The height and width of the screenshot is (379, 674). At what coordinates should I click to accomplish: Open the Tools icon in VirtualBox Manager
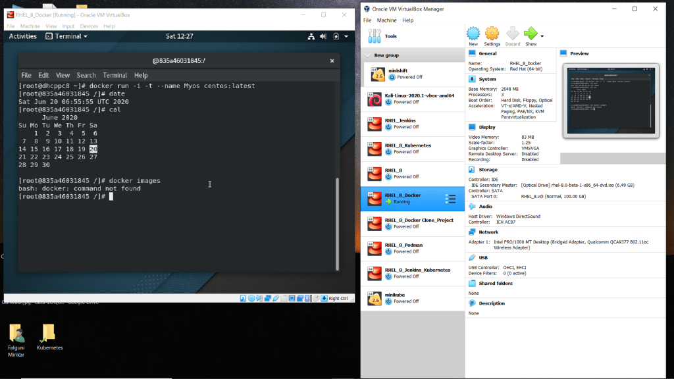tap(375, 36)
